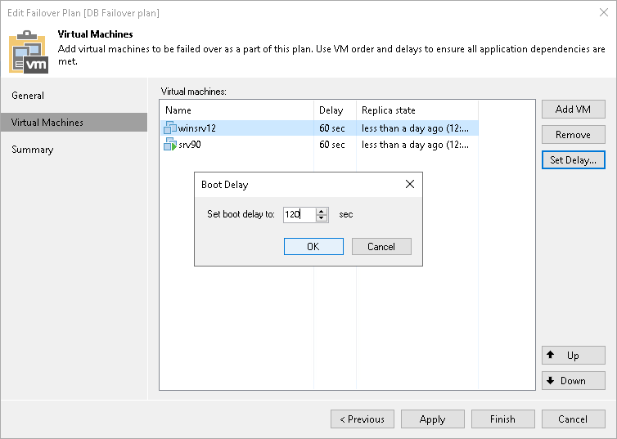Click the down arrow on Down button
The height and width of the screenshot is (439, 617).
click(x=551, y=380)
